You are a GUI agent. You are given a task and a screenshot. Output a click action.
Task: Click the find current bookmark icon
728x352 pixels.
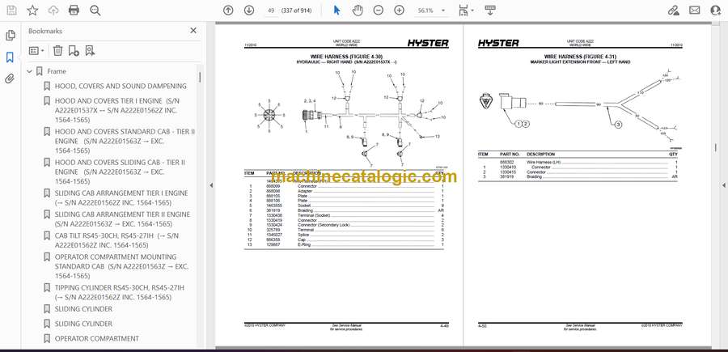click(x=90, y=51)
